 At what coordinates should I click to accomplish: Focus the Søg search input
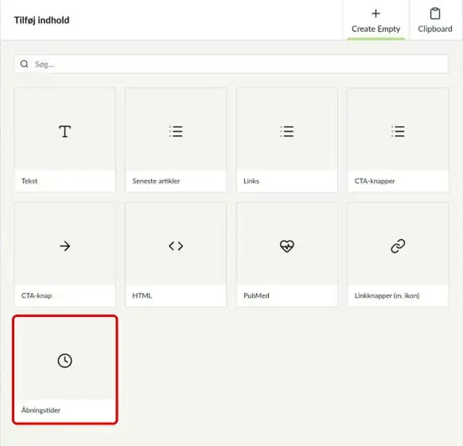[231, 64]
